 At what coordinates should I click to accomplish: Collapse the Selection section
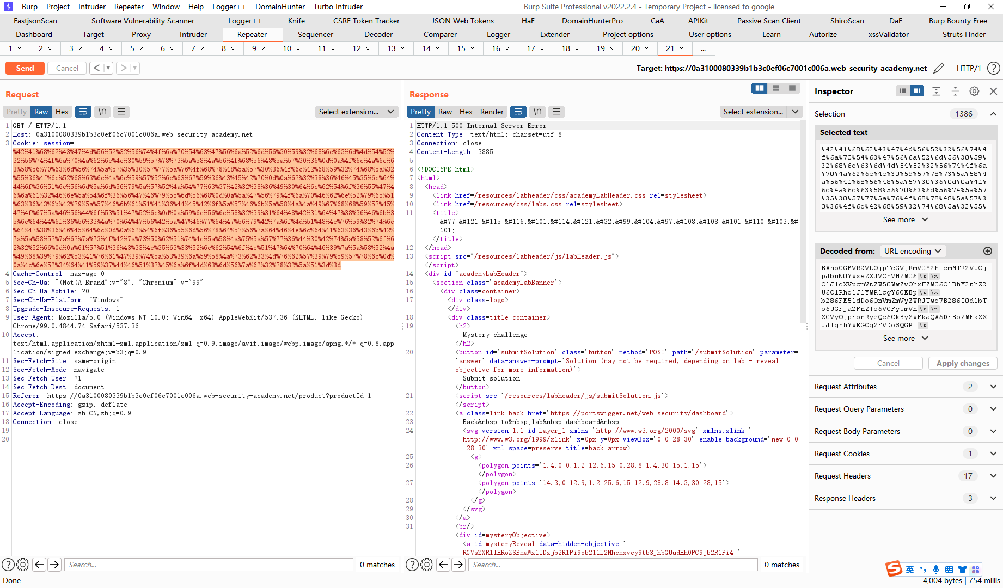pyautogui.click(x=993, y=114)
